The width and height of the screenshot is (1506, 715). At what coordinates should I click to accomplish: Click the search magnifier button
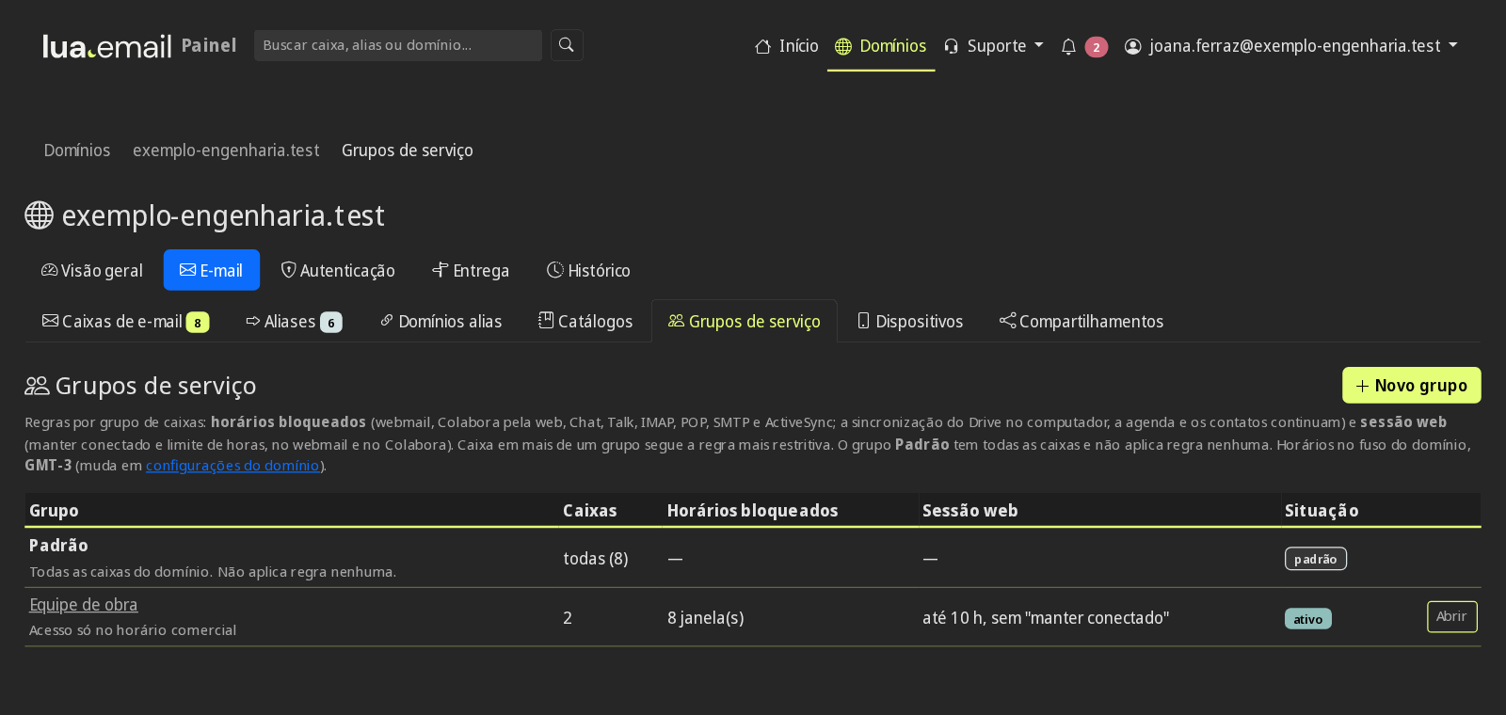point(567,45)
